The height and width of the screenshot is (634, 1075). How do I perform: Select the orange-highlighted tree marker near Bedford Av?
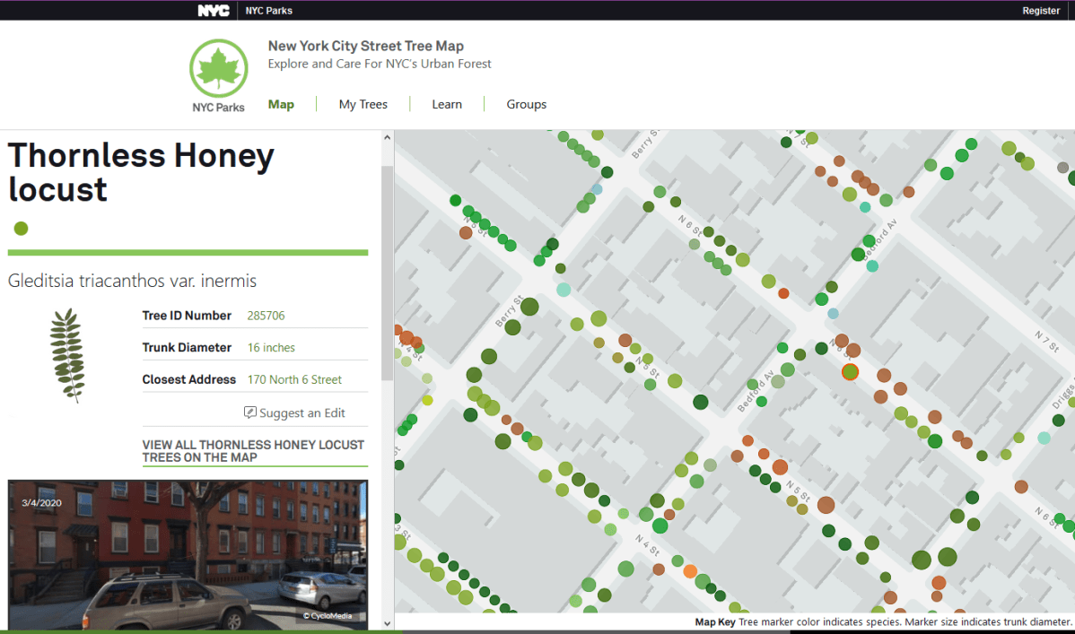pos(850,372)
